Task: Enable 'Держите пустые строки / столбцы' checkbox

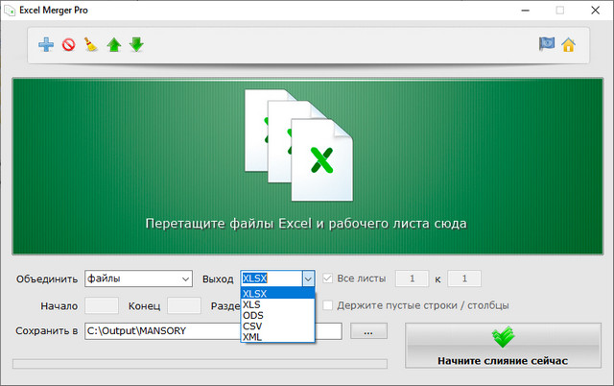Action: pyautogui.click(x=328, y=305)
